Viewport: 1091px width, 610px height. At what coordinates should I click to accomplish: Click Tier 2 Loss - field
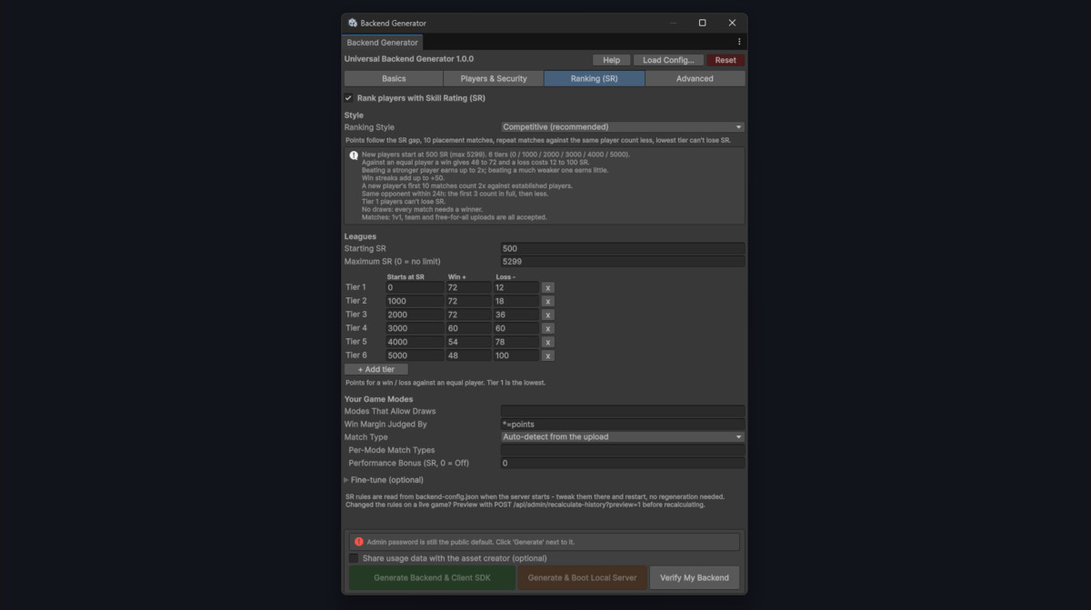coord(515,301)
